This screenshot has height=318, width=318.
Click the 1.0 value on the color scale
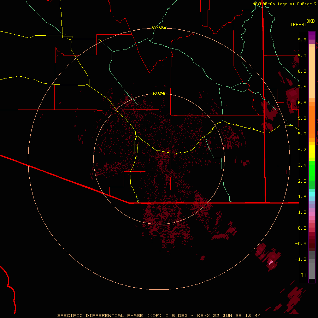coord(302,212)
